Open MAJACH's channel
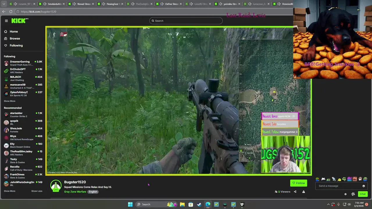The width and height of the screenshot is (372, 209). coord(23,78)
